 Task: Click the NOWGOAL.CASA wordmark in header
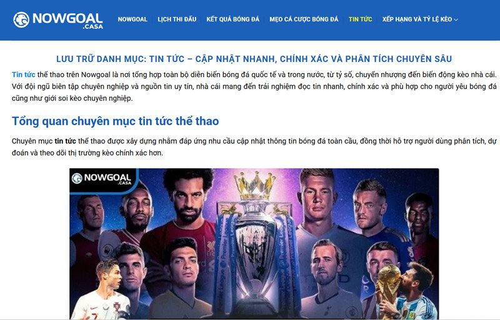(67, 21)
